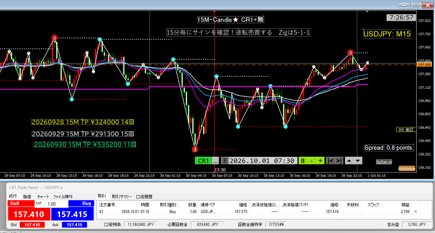435x233 pixels.
Task: Click the Lot size field
Action: point(52,204)
